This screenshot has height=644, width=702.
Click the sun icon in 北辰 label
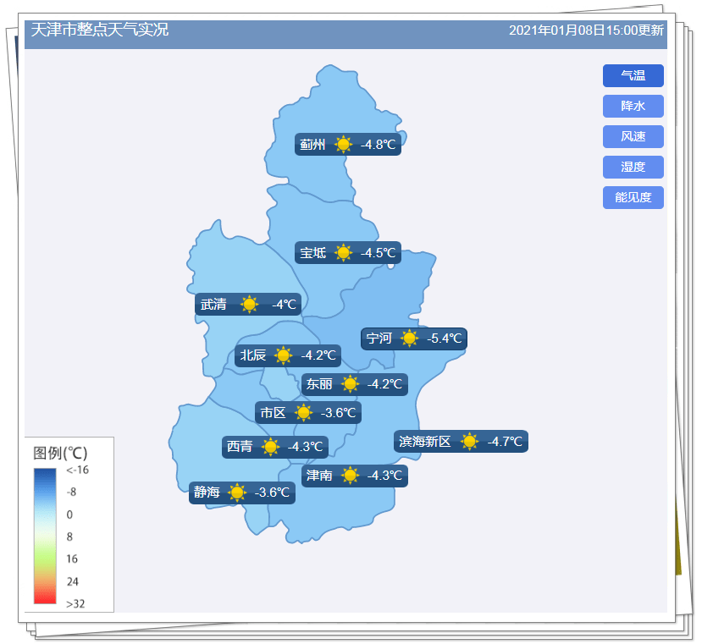[283, 355]
